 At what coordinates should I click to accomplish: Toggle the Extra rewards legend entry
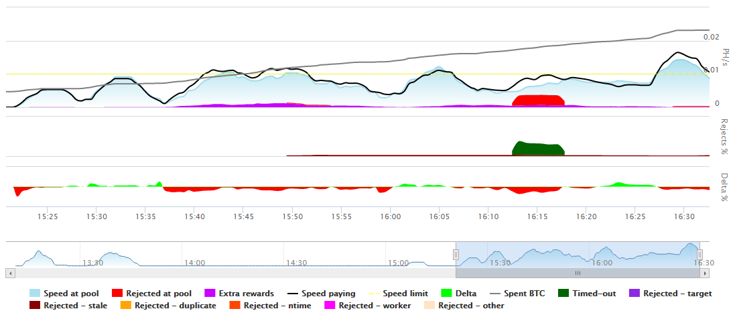coord(239,294)
